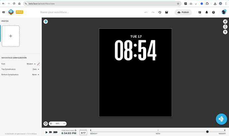Screen dimensions: 229x136
Task: Play time machine at normal speed
Action: point(46,132)
